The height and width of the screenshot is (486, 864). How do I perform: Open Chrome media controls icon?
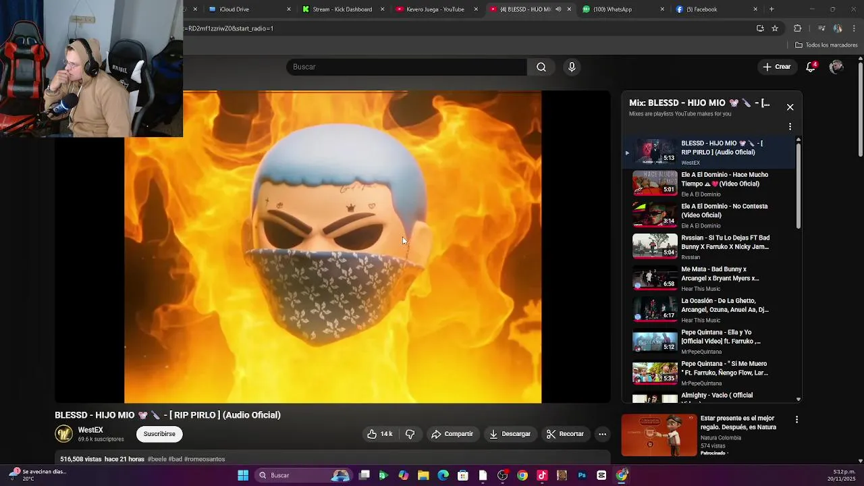pos(821,28)
